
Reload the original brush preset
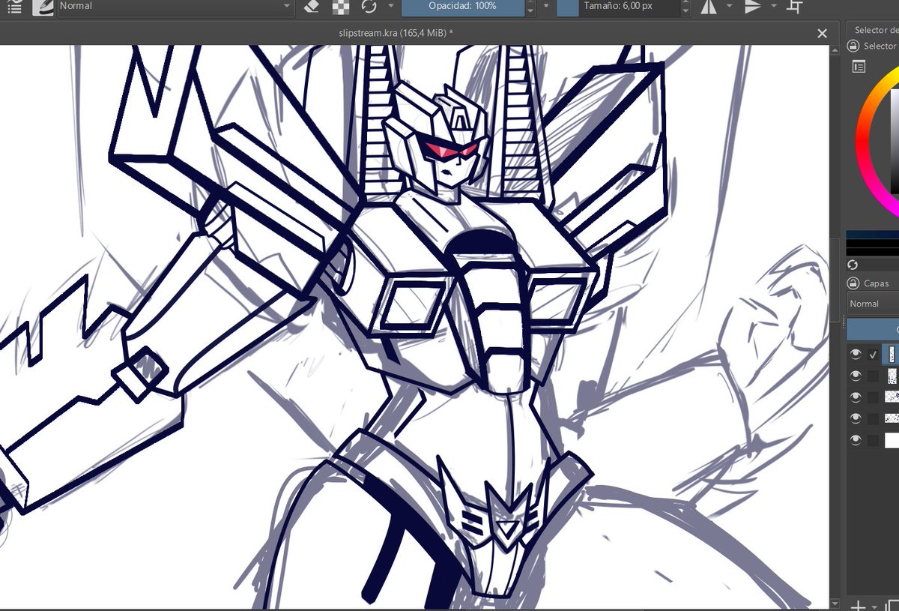pos(369,7)
